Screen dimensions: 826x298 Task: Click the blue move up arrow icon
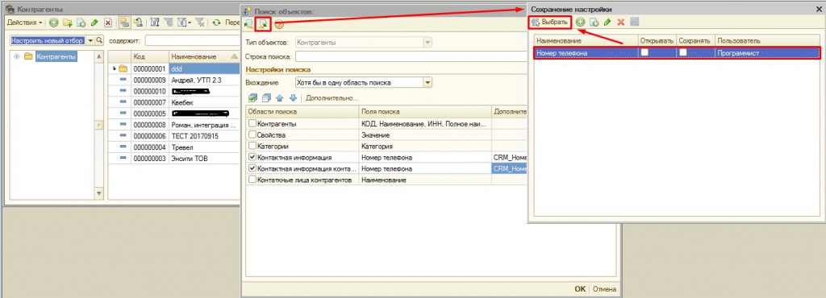point(280,97)
